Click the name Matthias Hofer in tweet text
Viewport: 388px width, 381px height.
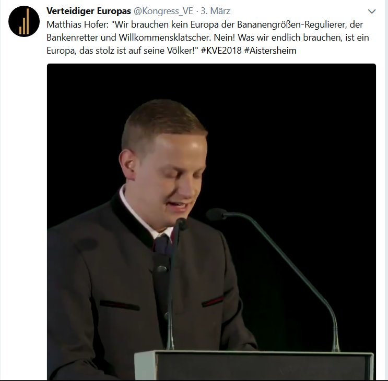(x=77, y=24)
